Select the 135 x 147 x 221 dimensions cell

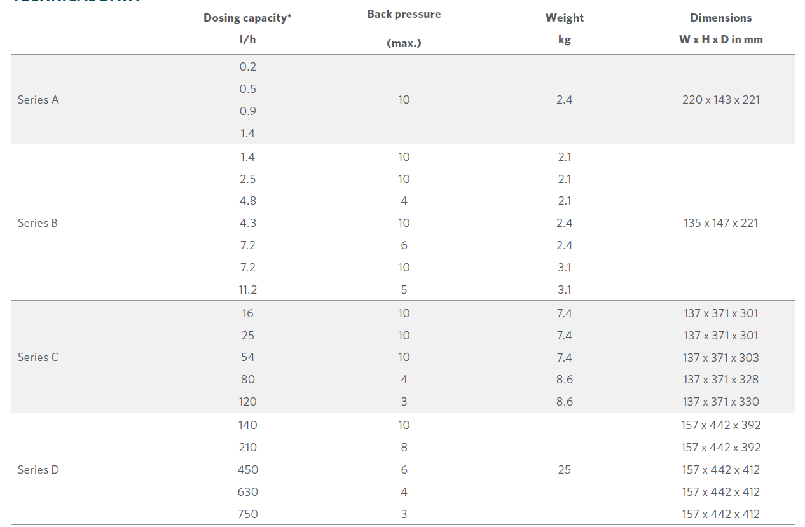click(721, 223)
